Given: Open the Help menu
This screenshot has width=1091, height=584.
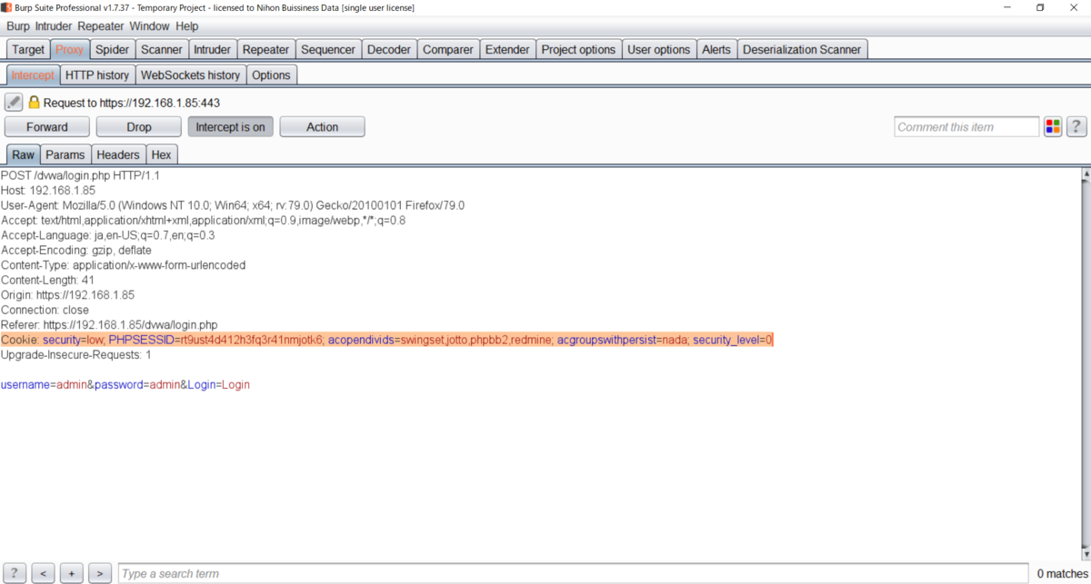Looking at the screenshot, I should coord(186,26).
